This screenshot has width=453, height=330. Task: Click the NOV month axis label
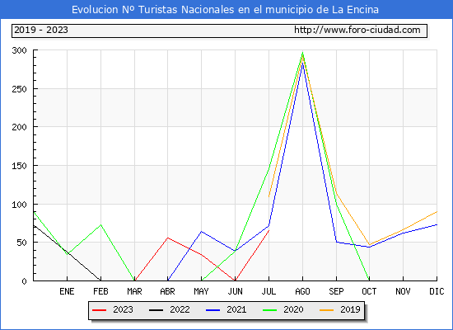coord(403,291)
